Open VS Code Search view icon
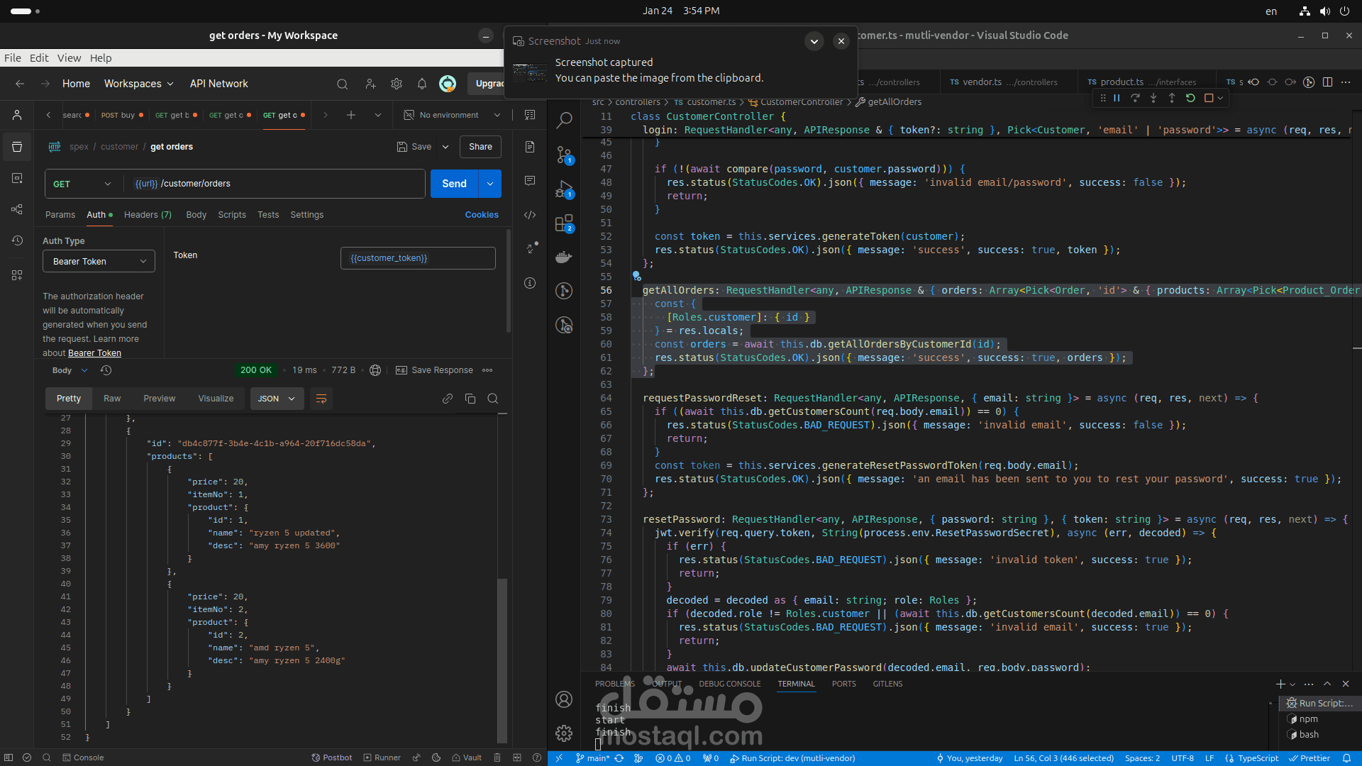 564,120
